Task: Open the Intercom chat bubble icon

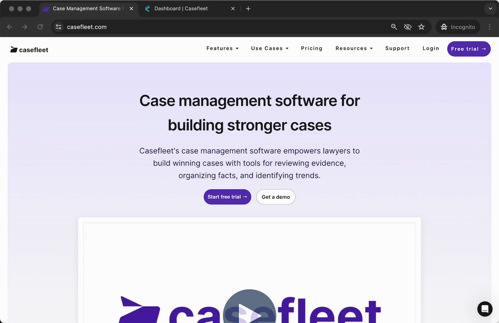Action: click(485, 309)
